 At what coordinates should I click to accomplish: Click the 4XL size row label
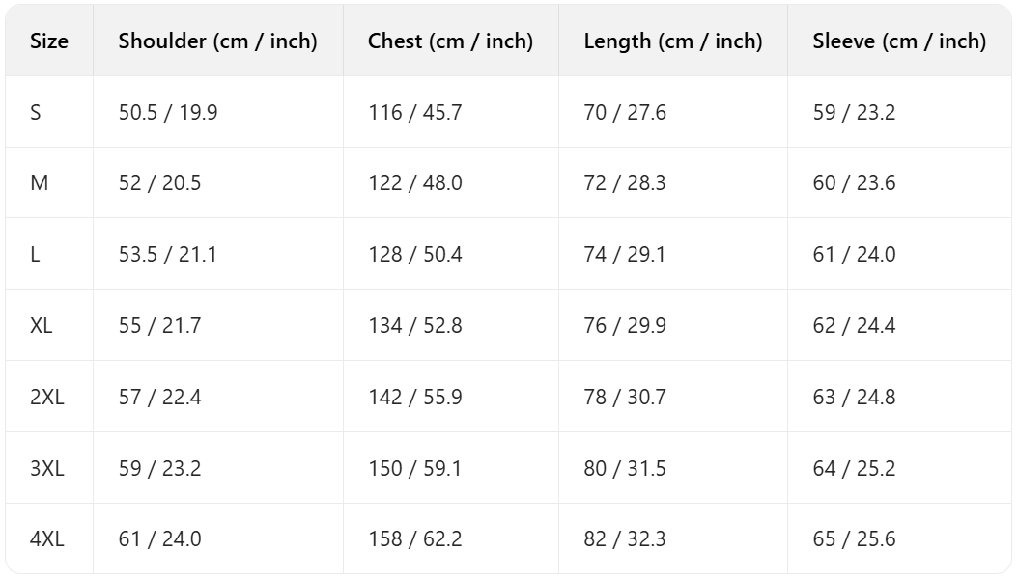pos(46,539)
